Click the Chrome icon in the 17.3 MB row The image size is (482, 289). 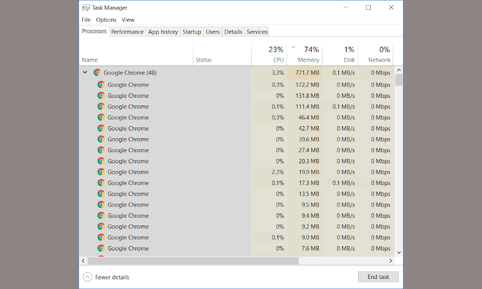coord(101,183)
